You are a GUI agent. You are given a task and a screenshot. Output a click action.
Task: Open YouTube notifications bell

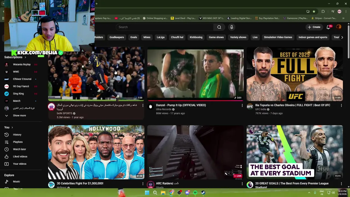pos(329,27)
